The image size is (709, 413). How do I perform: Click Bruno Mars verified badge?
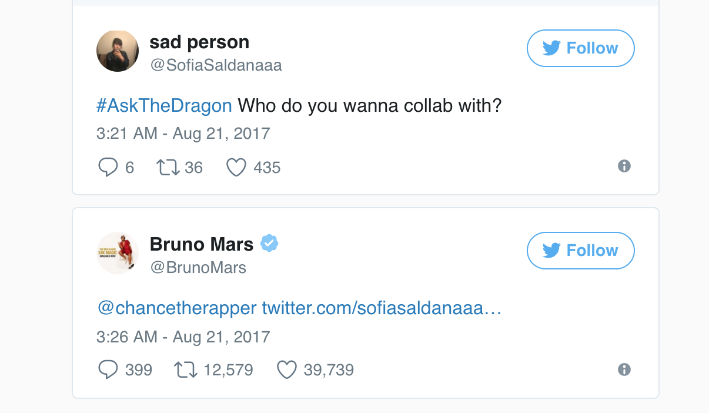point(269,243)
